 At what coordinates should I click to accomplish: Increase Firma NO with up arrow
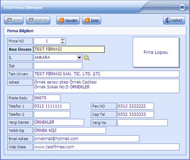click(63, 40)
